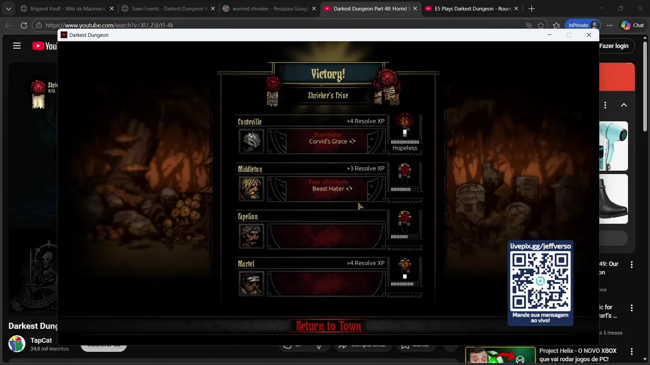
Task: Click the left wax seal scroll on the banner
Action: click(273, 91)
